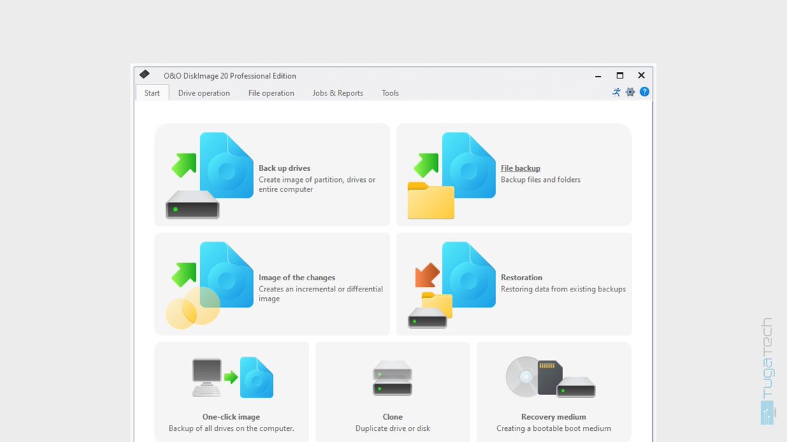This screenshot has height=442, width=787.
Task: Click the running man express view icon
Action: pos(616,92)
